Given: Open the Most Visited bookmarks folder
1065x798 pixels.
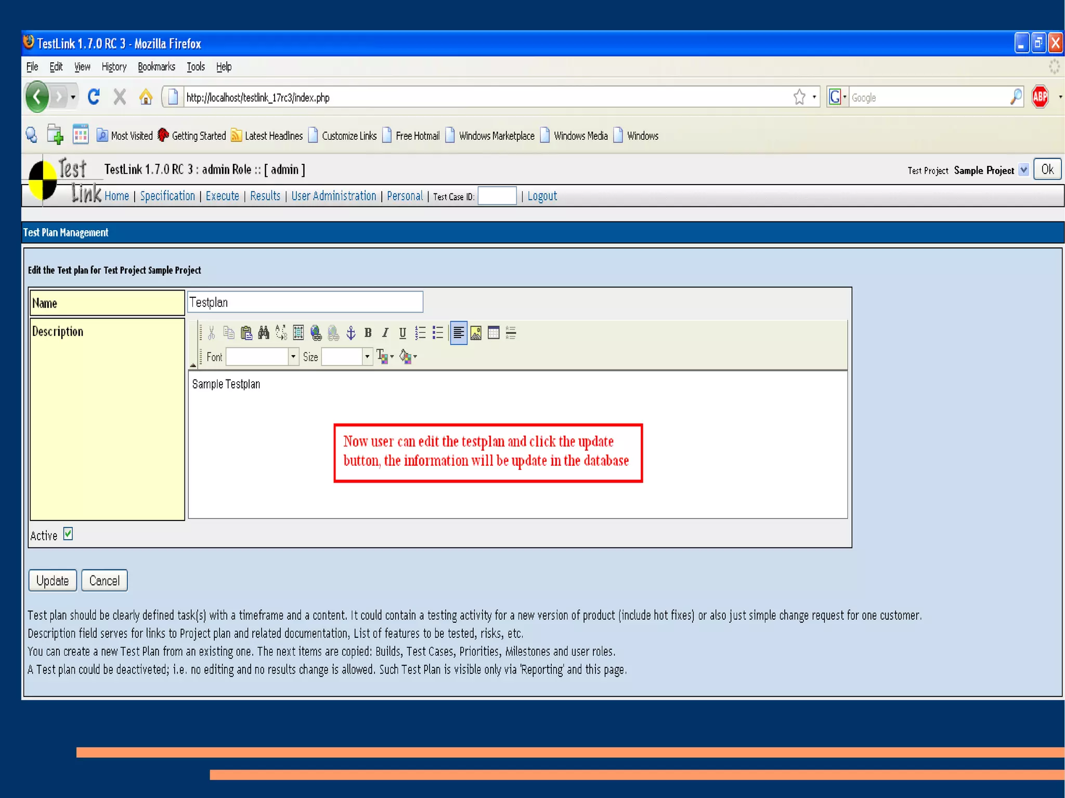Looking at the screenshot, I should tap(125, 136).
